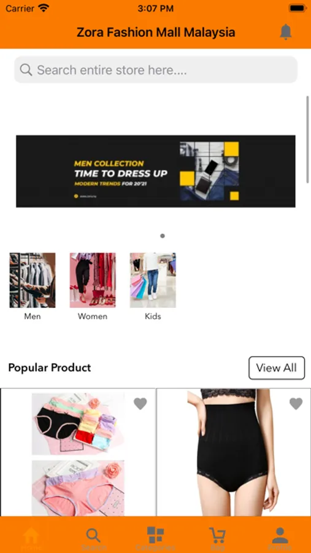Favorite the black high-waist shaper product

[296, 404]
